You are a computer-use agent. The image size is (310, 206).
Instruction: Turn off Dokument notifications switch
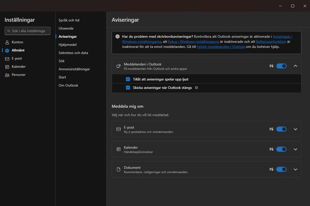coord(281,169)
